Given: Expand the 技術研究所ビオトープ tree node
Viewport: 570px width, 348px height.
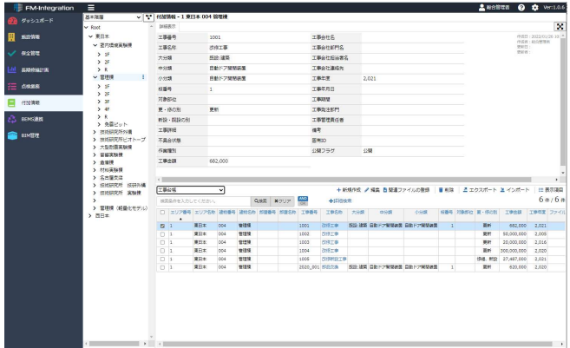Looking at the screenshot, I should 95,140.
